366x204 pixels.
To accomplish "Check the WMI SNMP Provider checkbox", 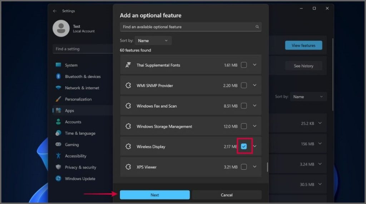I will tap(244, 86).
